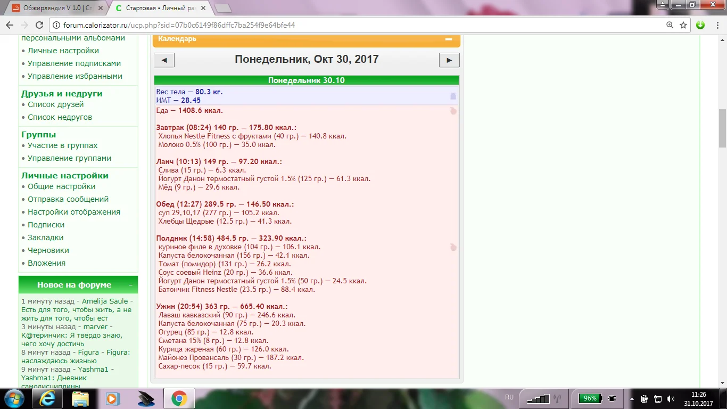This screenshot has width=727, height=409.
Task: Click the green download extension icon
Action: [700, 25]
